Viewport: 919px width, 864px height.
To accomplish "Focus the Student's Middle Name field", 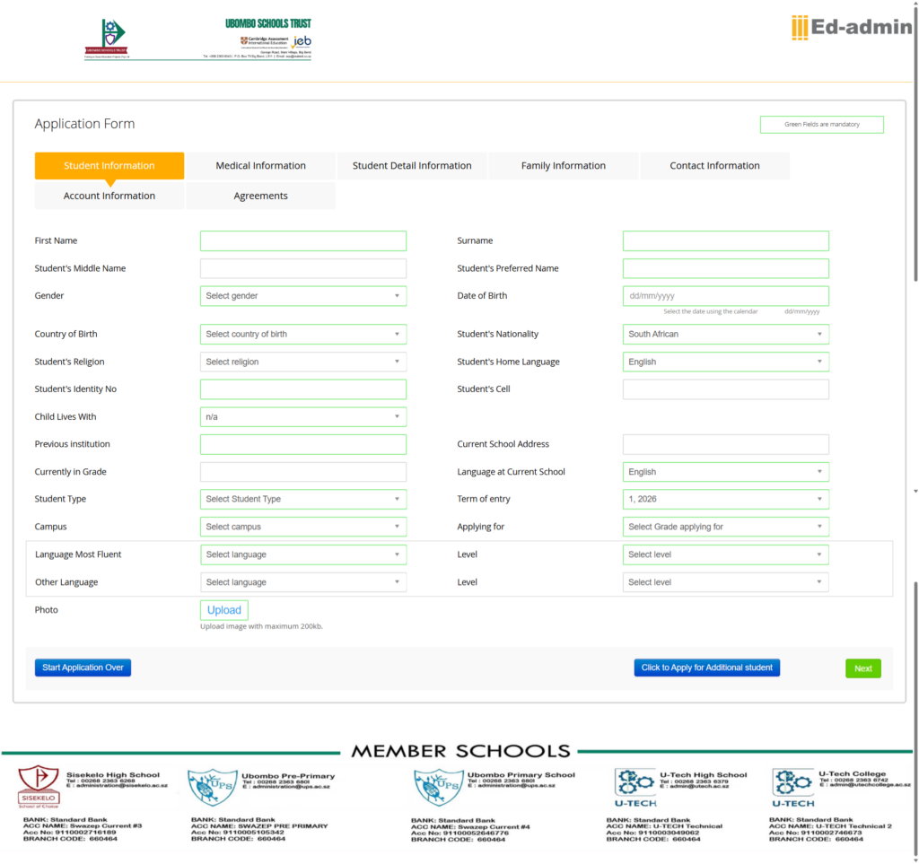I will [303, 268].
